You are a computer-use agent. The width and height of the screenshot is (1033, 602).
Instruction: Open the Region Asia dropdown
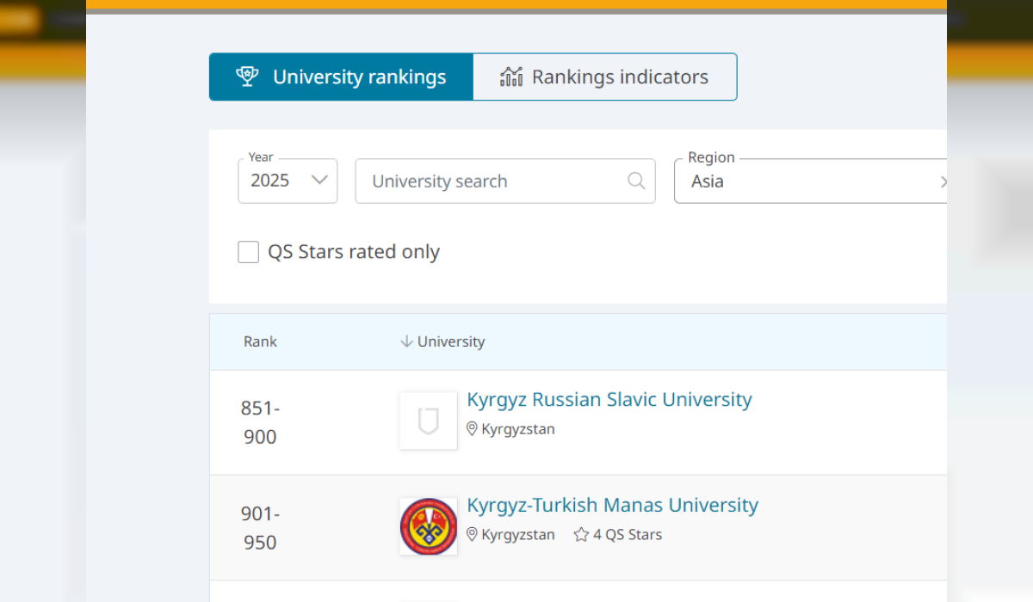(x=810, y=181)
